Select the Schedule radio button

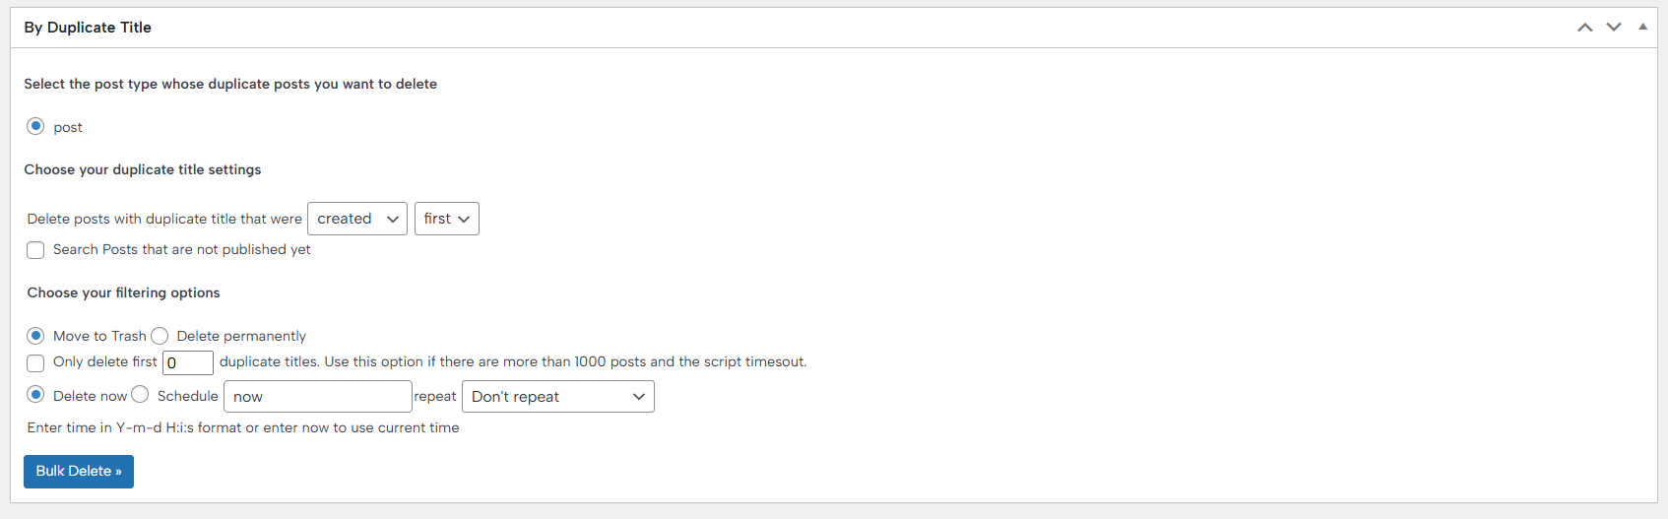[141, 395]
